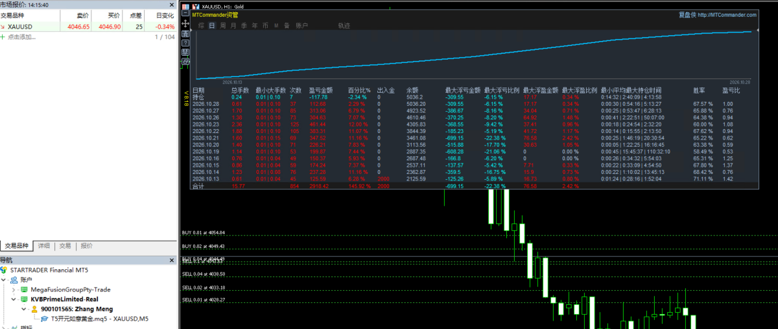Click the question mark help icon
This screenshot has width=778, height=329.
pyautogui.click(x=185, y=43)
